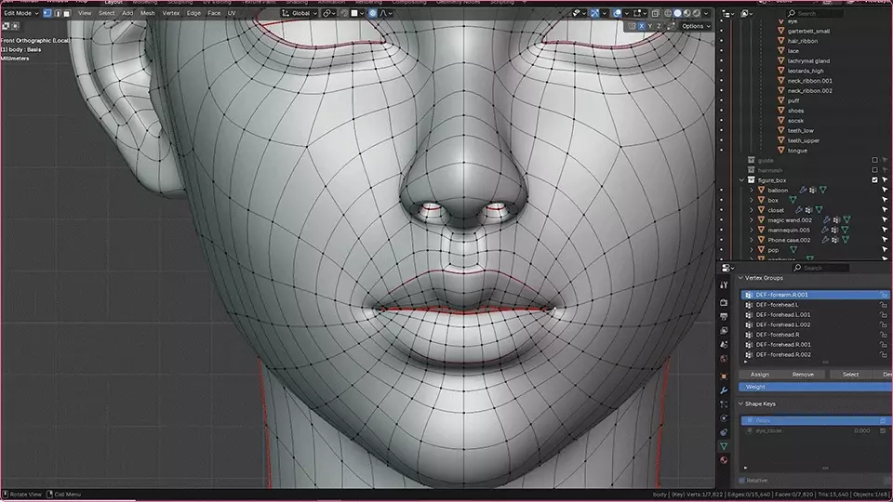Open Object properties tab icon
The height and width of the screenshot is (502, 893).
(724, 376)
